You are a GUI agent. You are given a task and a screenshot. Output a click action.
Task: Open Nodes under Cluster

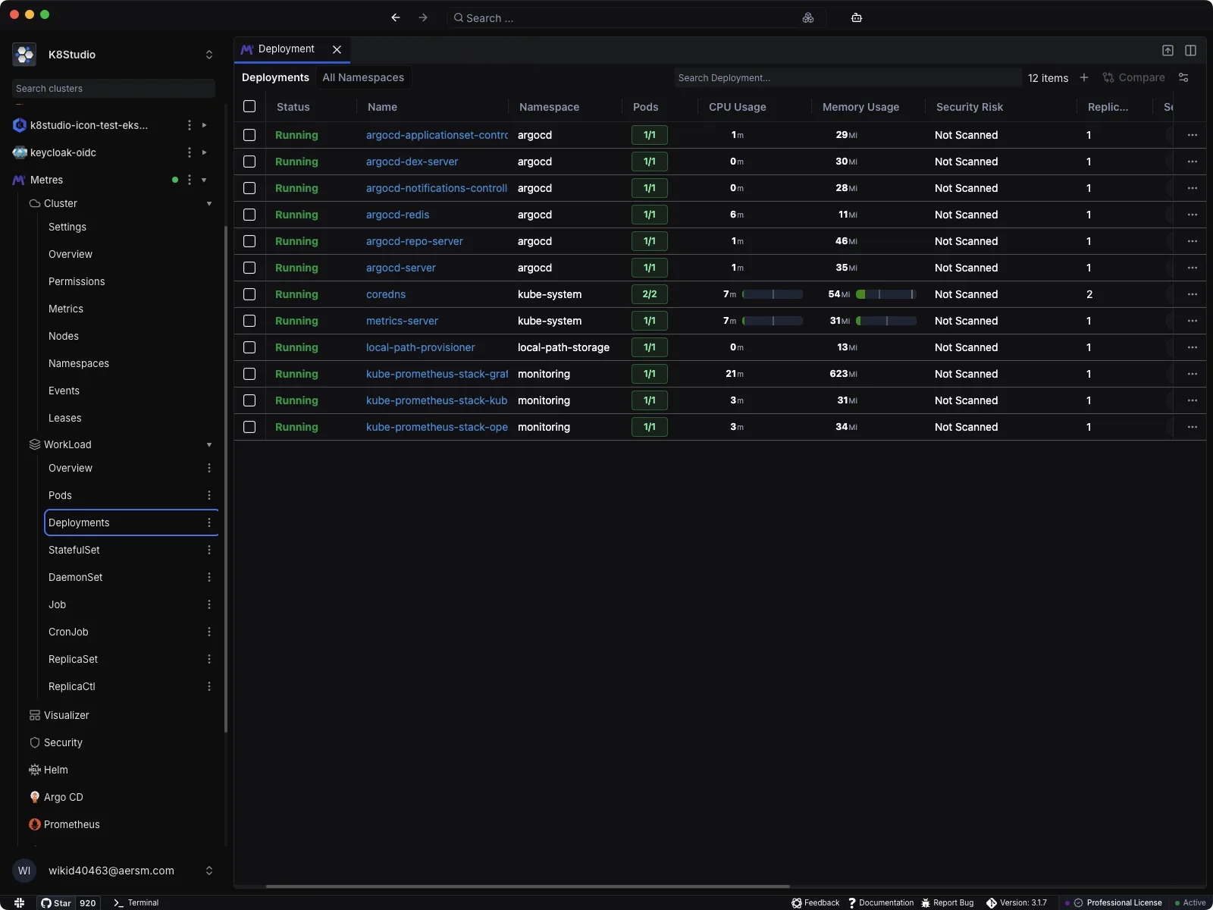coord(64,336)
